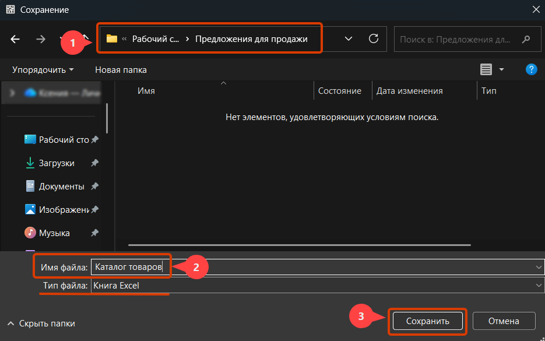Click the Сохранение title bar app icon
This screenshot has width=545, height=341.
click(10, 9)
